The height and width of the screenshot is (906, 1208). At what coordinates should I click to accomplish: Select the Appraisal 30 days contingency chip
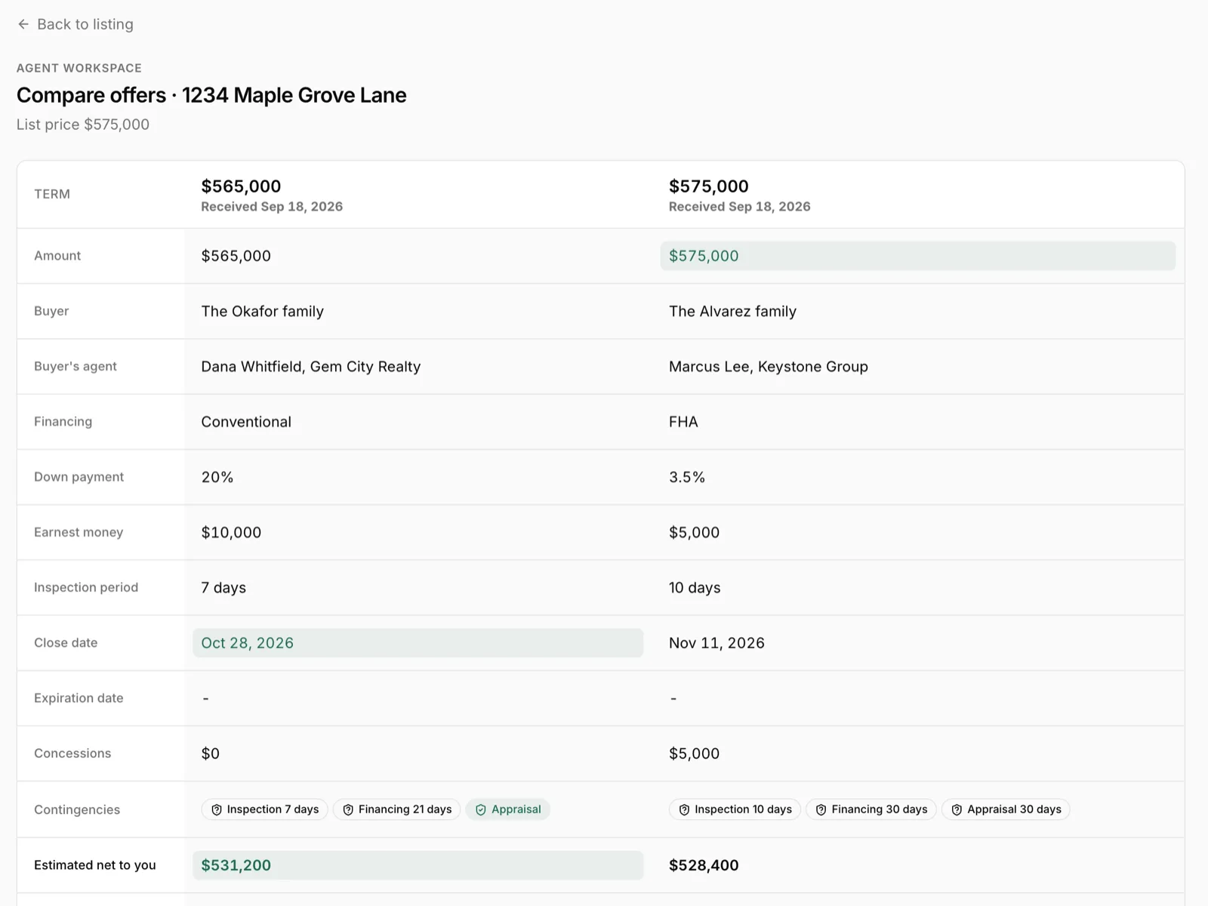click(x=1006, y=809)
